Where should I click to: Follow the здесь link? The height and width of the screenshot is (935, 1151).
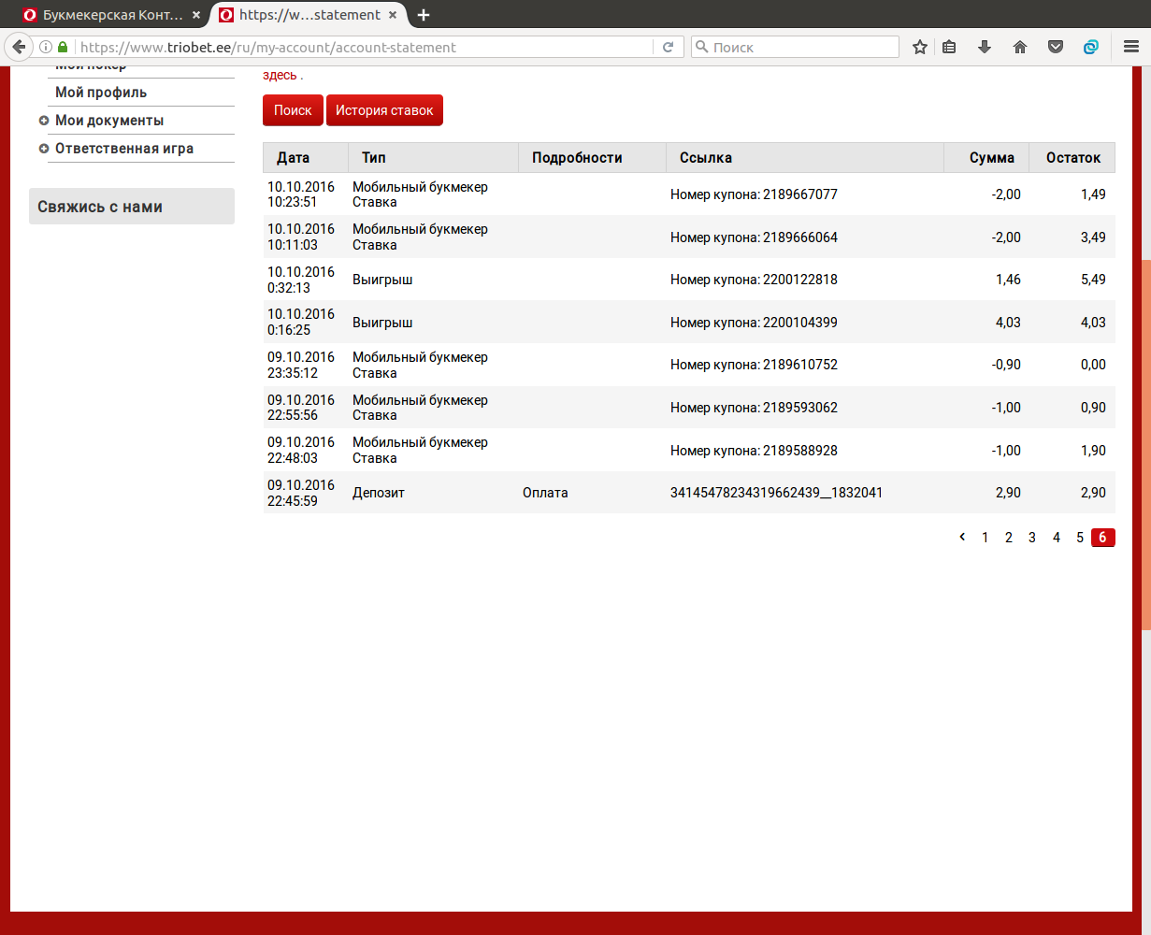point(280,75)
